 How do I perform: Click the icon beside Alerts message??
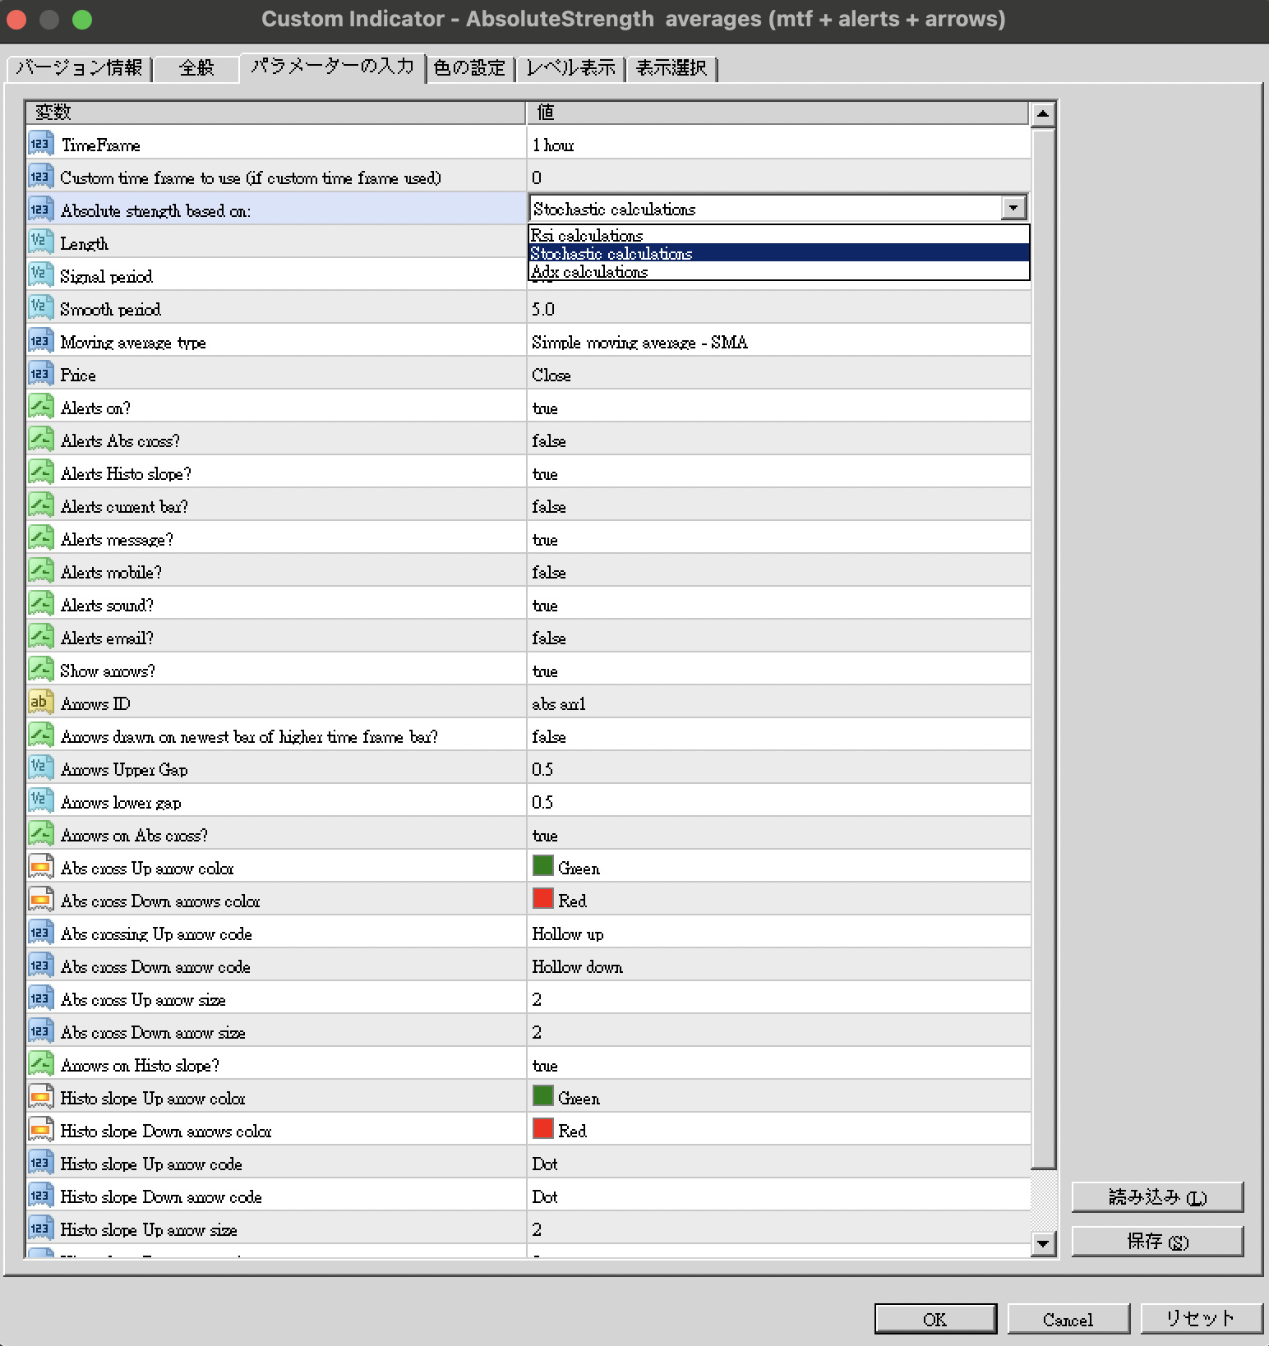pos(40,538)
